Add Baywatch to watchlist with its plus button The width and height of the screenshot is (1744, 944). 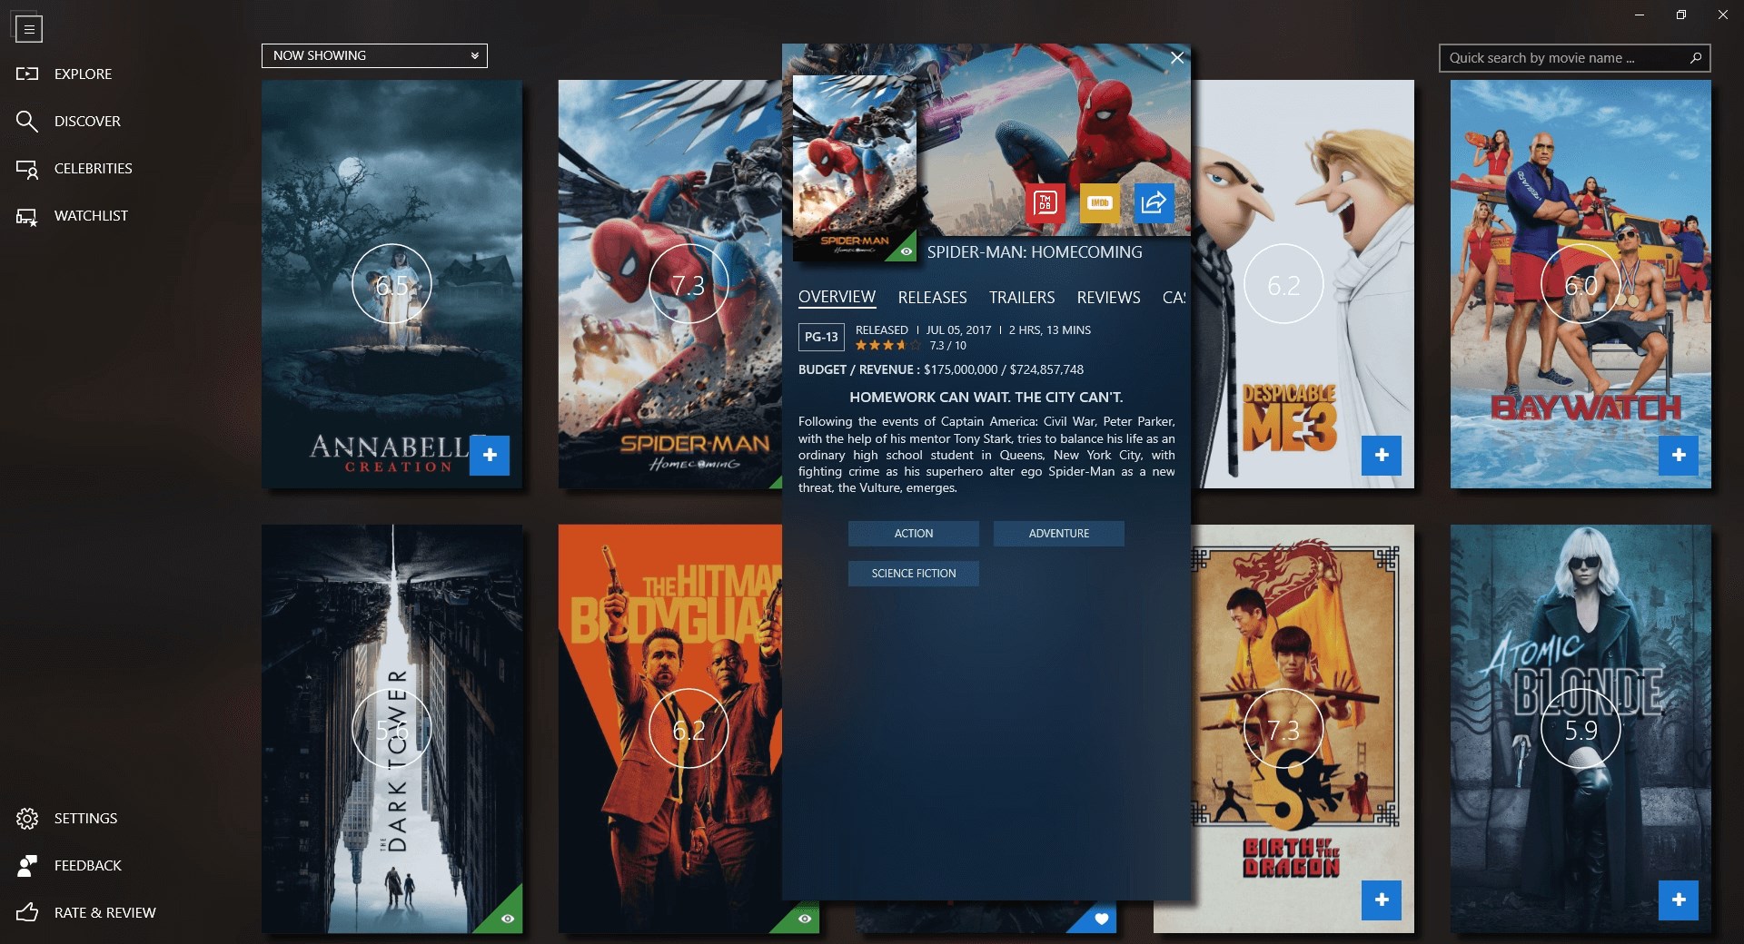pos(1679,456)
